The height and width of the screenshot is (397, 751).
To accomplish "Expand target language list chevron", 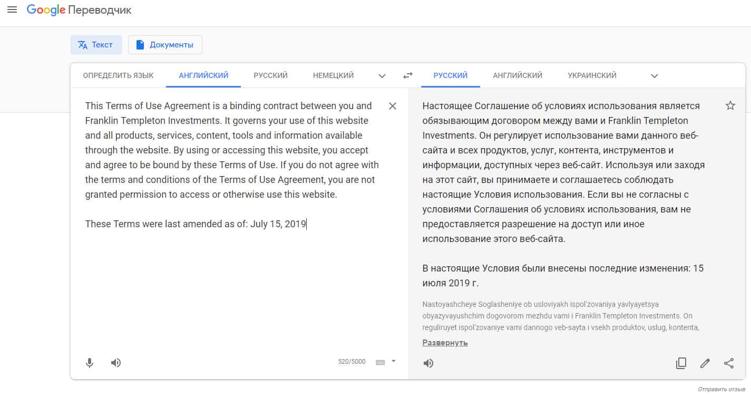I will click(655, 76).
